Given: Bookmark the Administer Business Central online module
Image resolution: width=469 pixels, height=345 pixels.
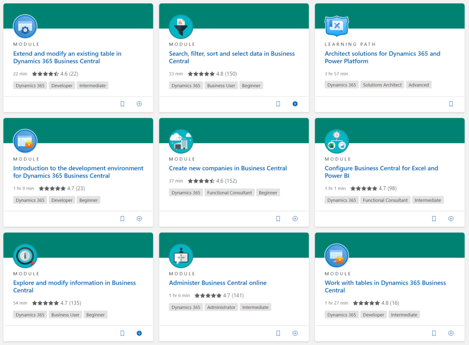Looking at the screenshot, I should [278, 333].
